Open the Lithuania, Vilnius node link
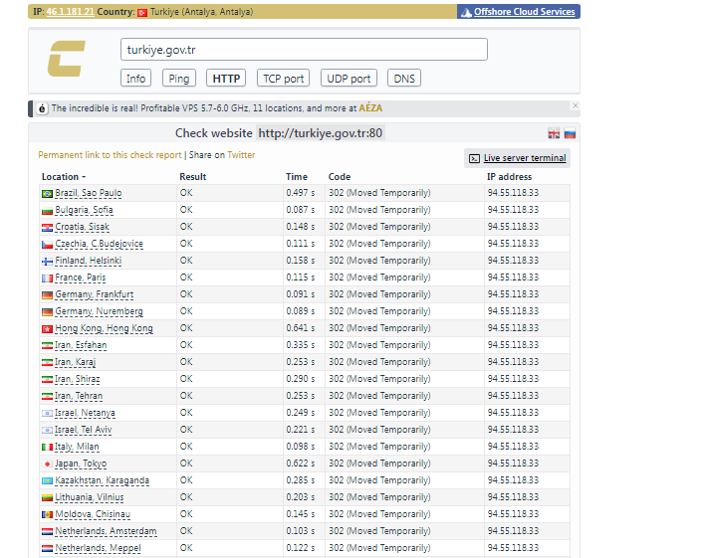Viewport: 702px width, 558px height. (89, 497)
